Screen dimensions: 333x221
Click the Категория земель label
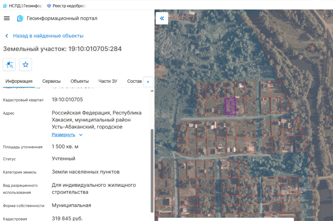(20, 172)
